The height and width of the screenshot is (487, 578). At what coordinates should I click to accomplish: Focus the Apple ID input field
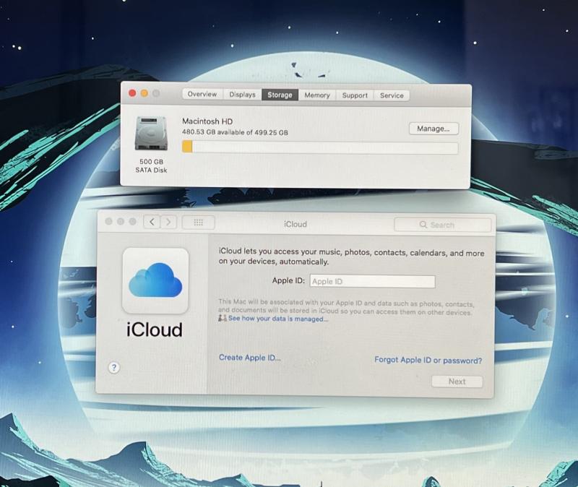[x=372, y=281]
